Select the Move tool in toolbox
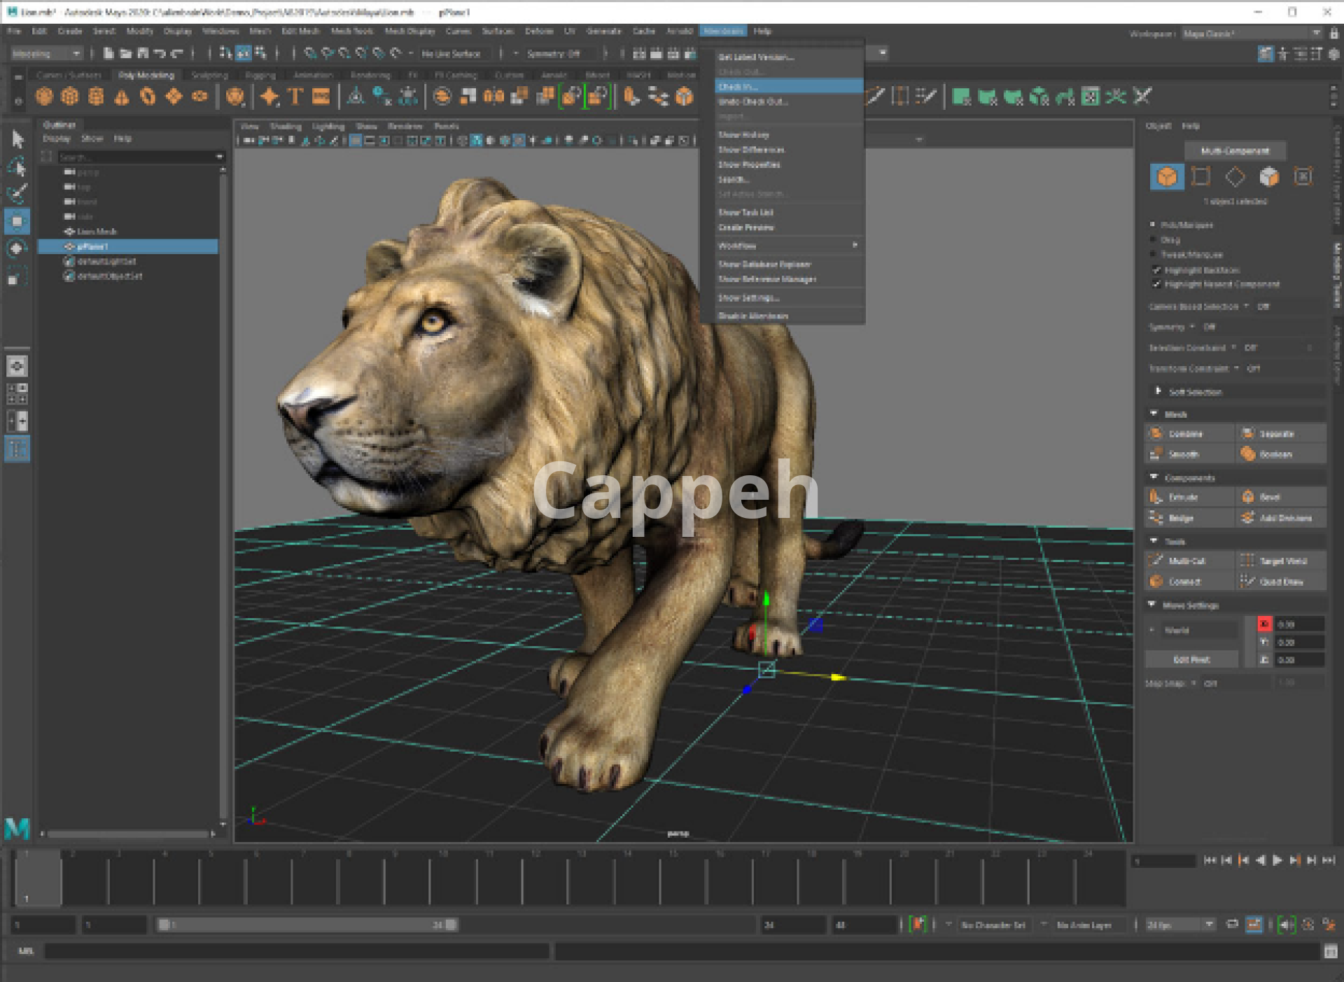 [17, 222]
